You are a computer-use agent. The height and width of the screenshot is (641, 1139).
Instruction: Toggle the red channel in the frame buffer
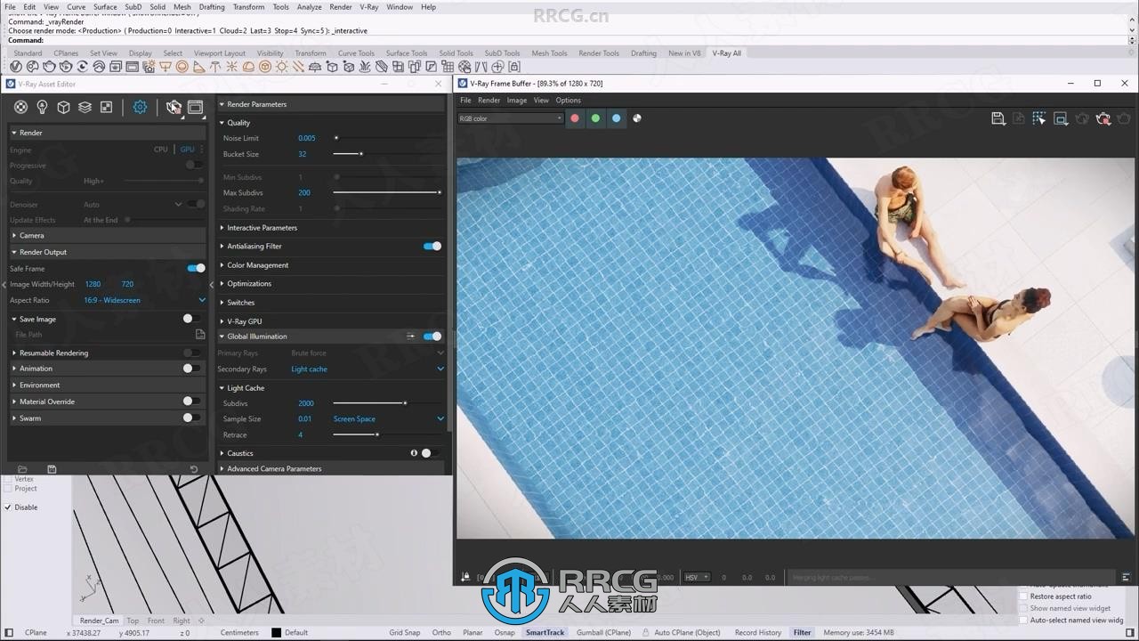coord(575,118)
